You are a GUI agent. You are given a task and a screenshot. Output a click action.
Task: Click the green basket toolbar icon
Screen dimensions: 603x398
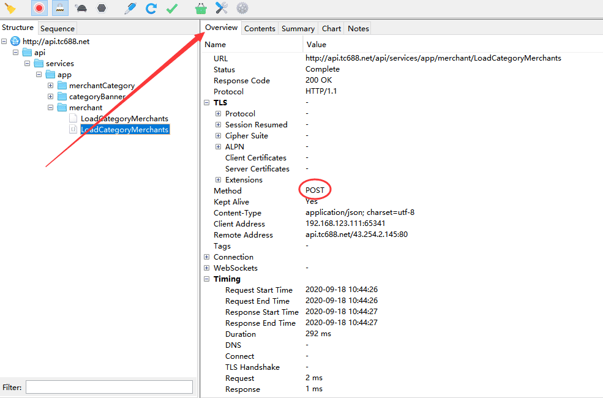pos(201,8)
